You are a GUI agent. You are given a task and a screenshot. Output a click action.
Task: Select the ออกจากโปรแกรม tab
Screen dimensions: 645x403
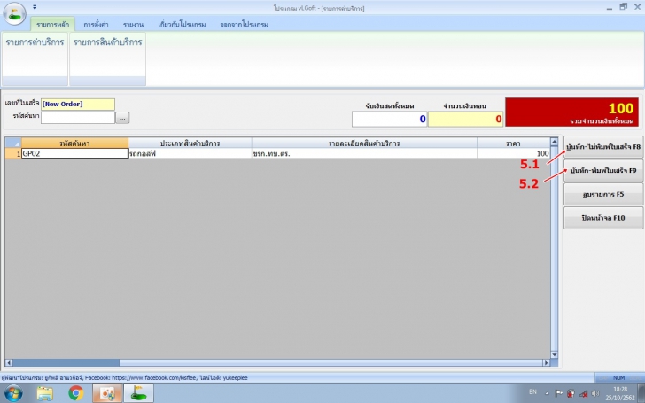[244, 24]
